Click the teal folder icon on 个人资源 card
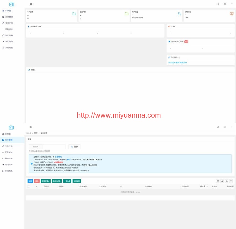 tap(74, 14)
